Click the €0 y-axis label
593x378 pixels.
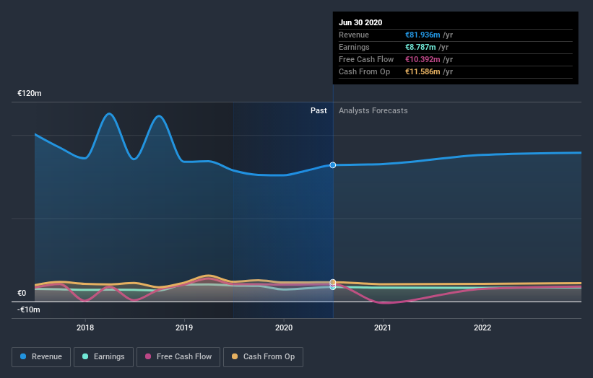point(22,293)
